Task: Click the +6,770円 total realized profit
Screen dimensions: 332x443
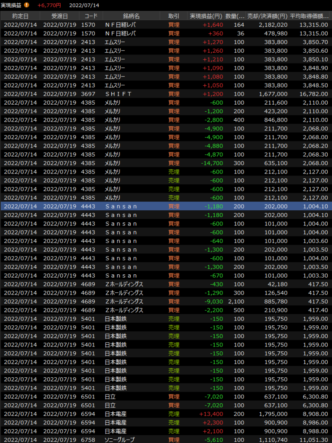Action: point(49,5)
